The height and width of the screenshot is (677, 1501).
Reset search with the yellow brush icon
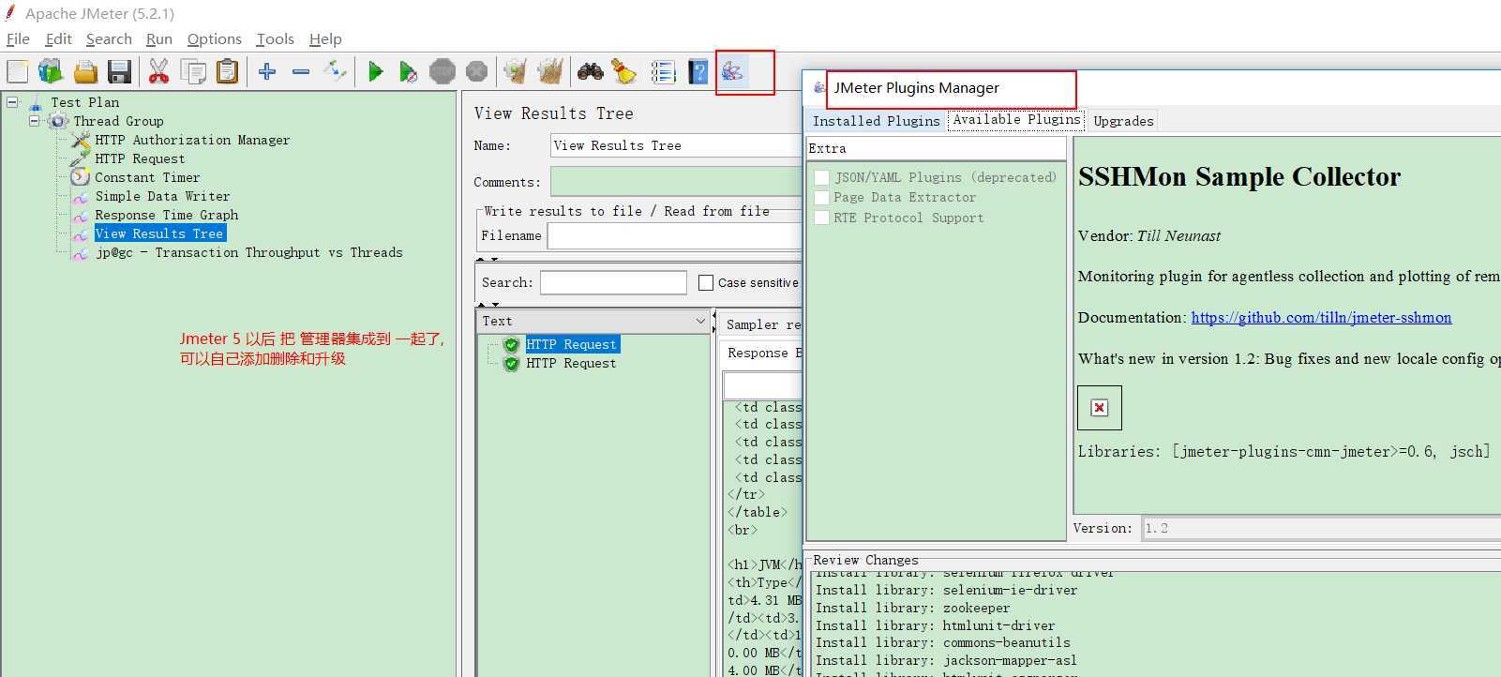point(623,71)
